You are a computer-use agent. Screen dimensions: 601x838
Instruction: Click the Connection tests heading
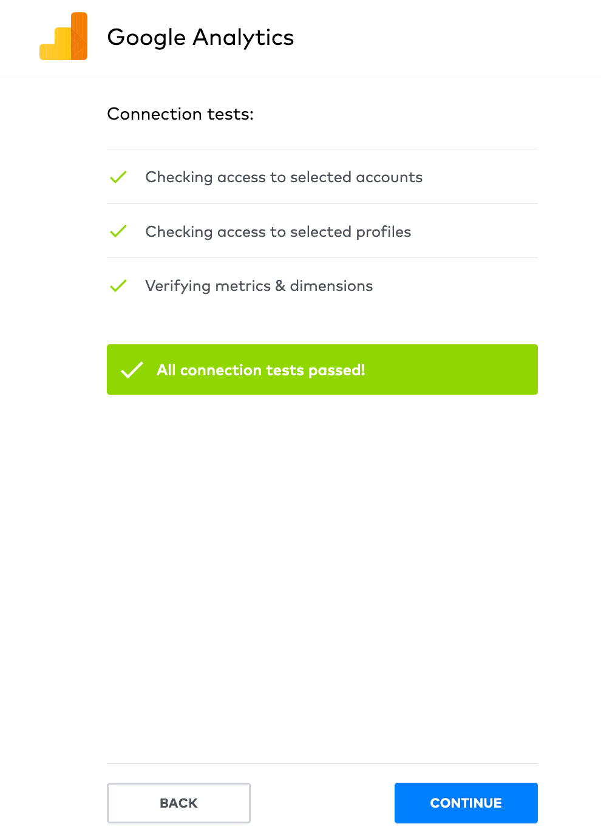pyautogui.click(x=180, y=114)
